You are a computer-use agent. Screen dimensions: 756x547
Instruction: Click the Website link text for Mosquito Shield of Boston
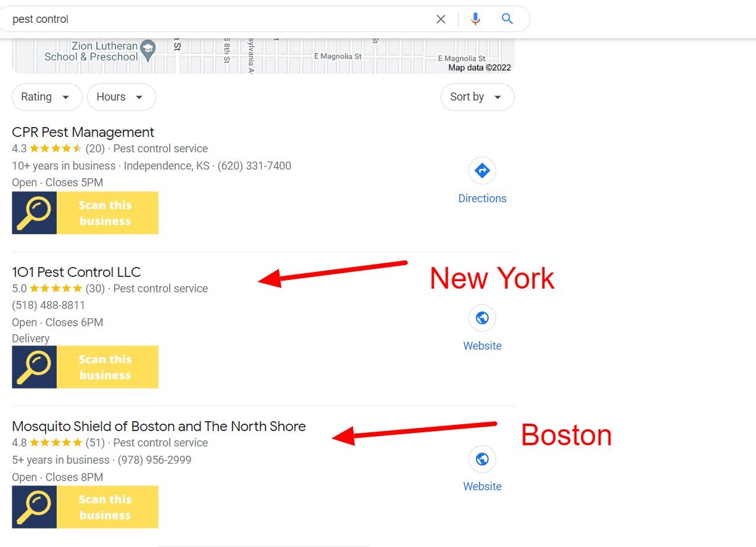coord(482,487)
